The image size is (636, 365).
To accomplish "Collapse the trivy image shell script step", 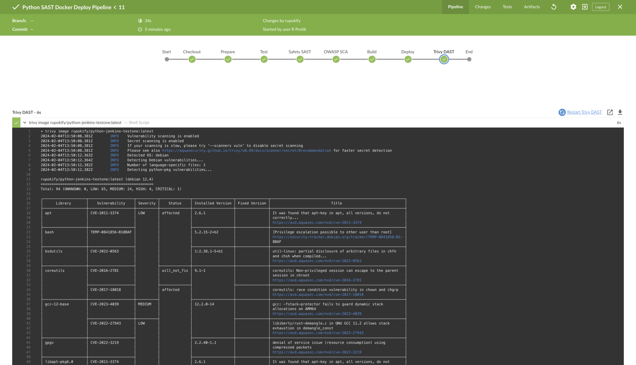I will 24,122.
